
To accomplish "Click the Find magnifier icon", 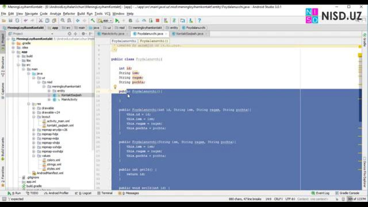I will click(63, 21).
